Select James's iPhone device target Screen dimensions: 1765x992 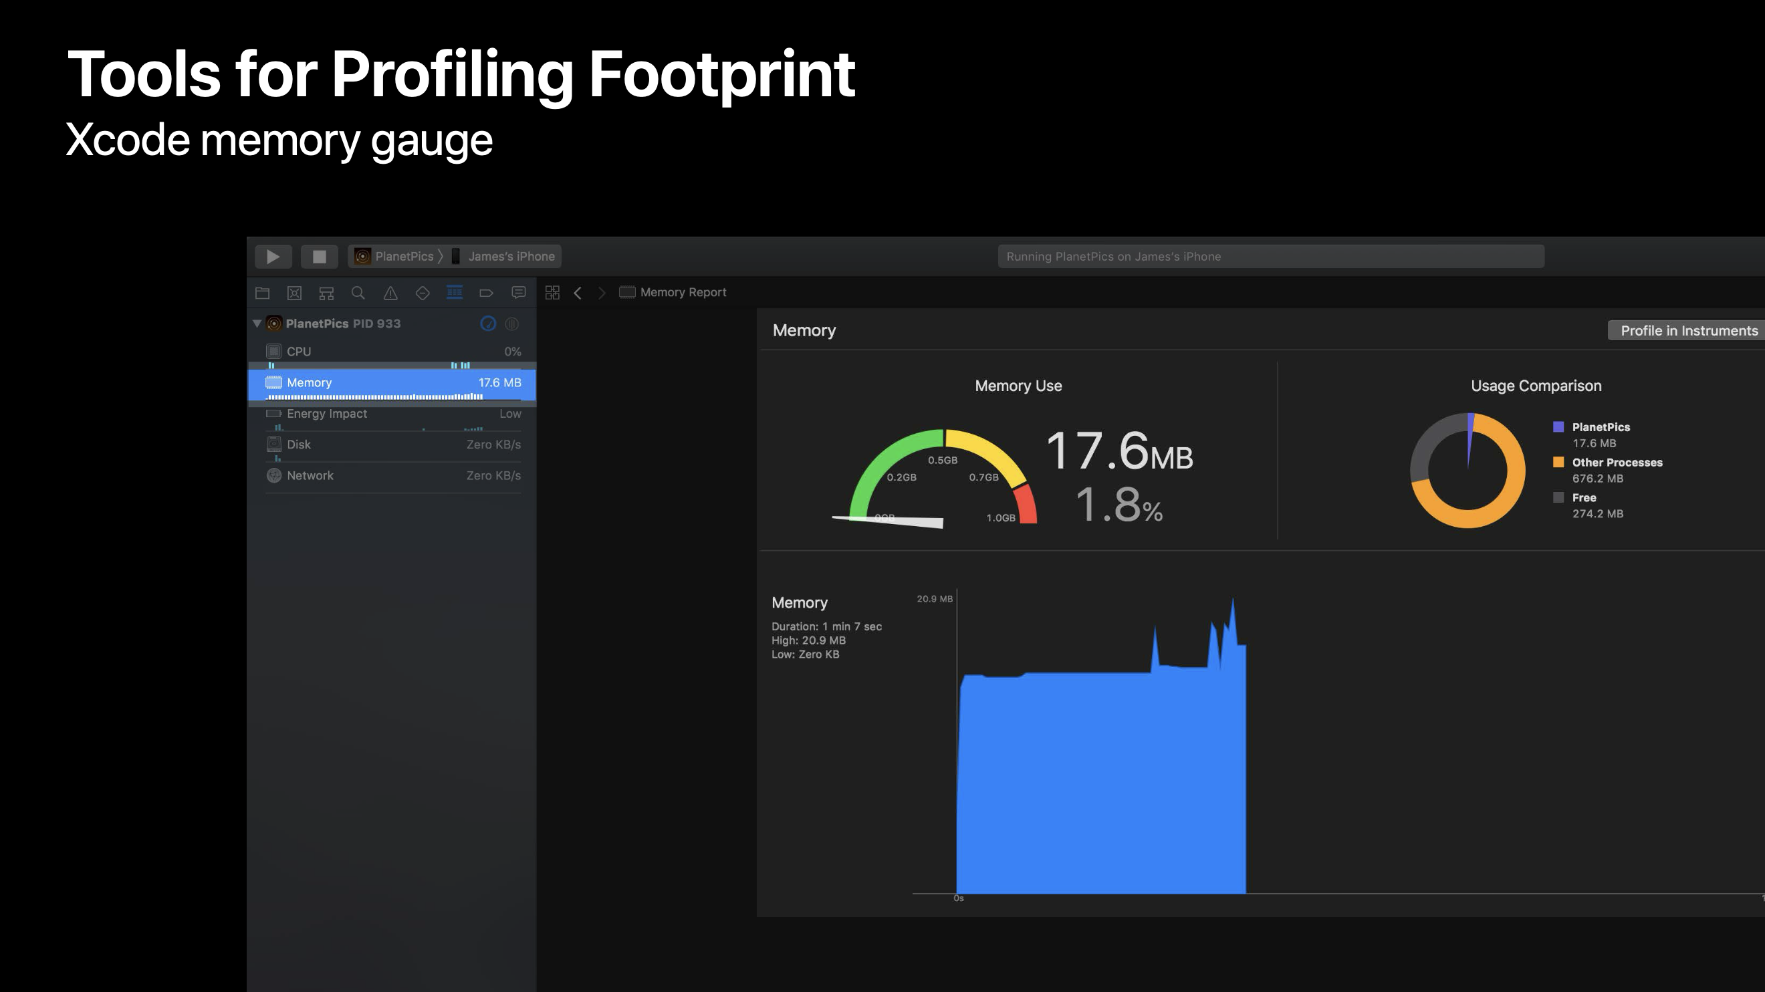pos(510,255)
